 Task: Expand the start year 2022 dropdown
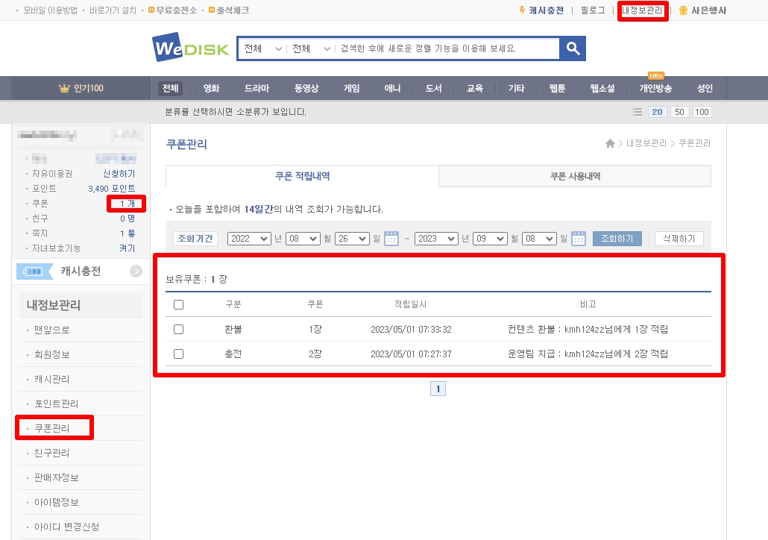[x=249, y=239]
